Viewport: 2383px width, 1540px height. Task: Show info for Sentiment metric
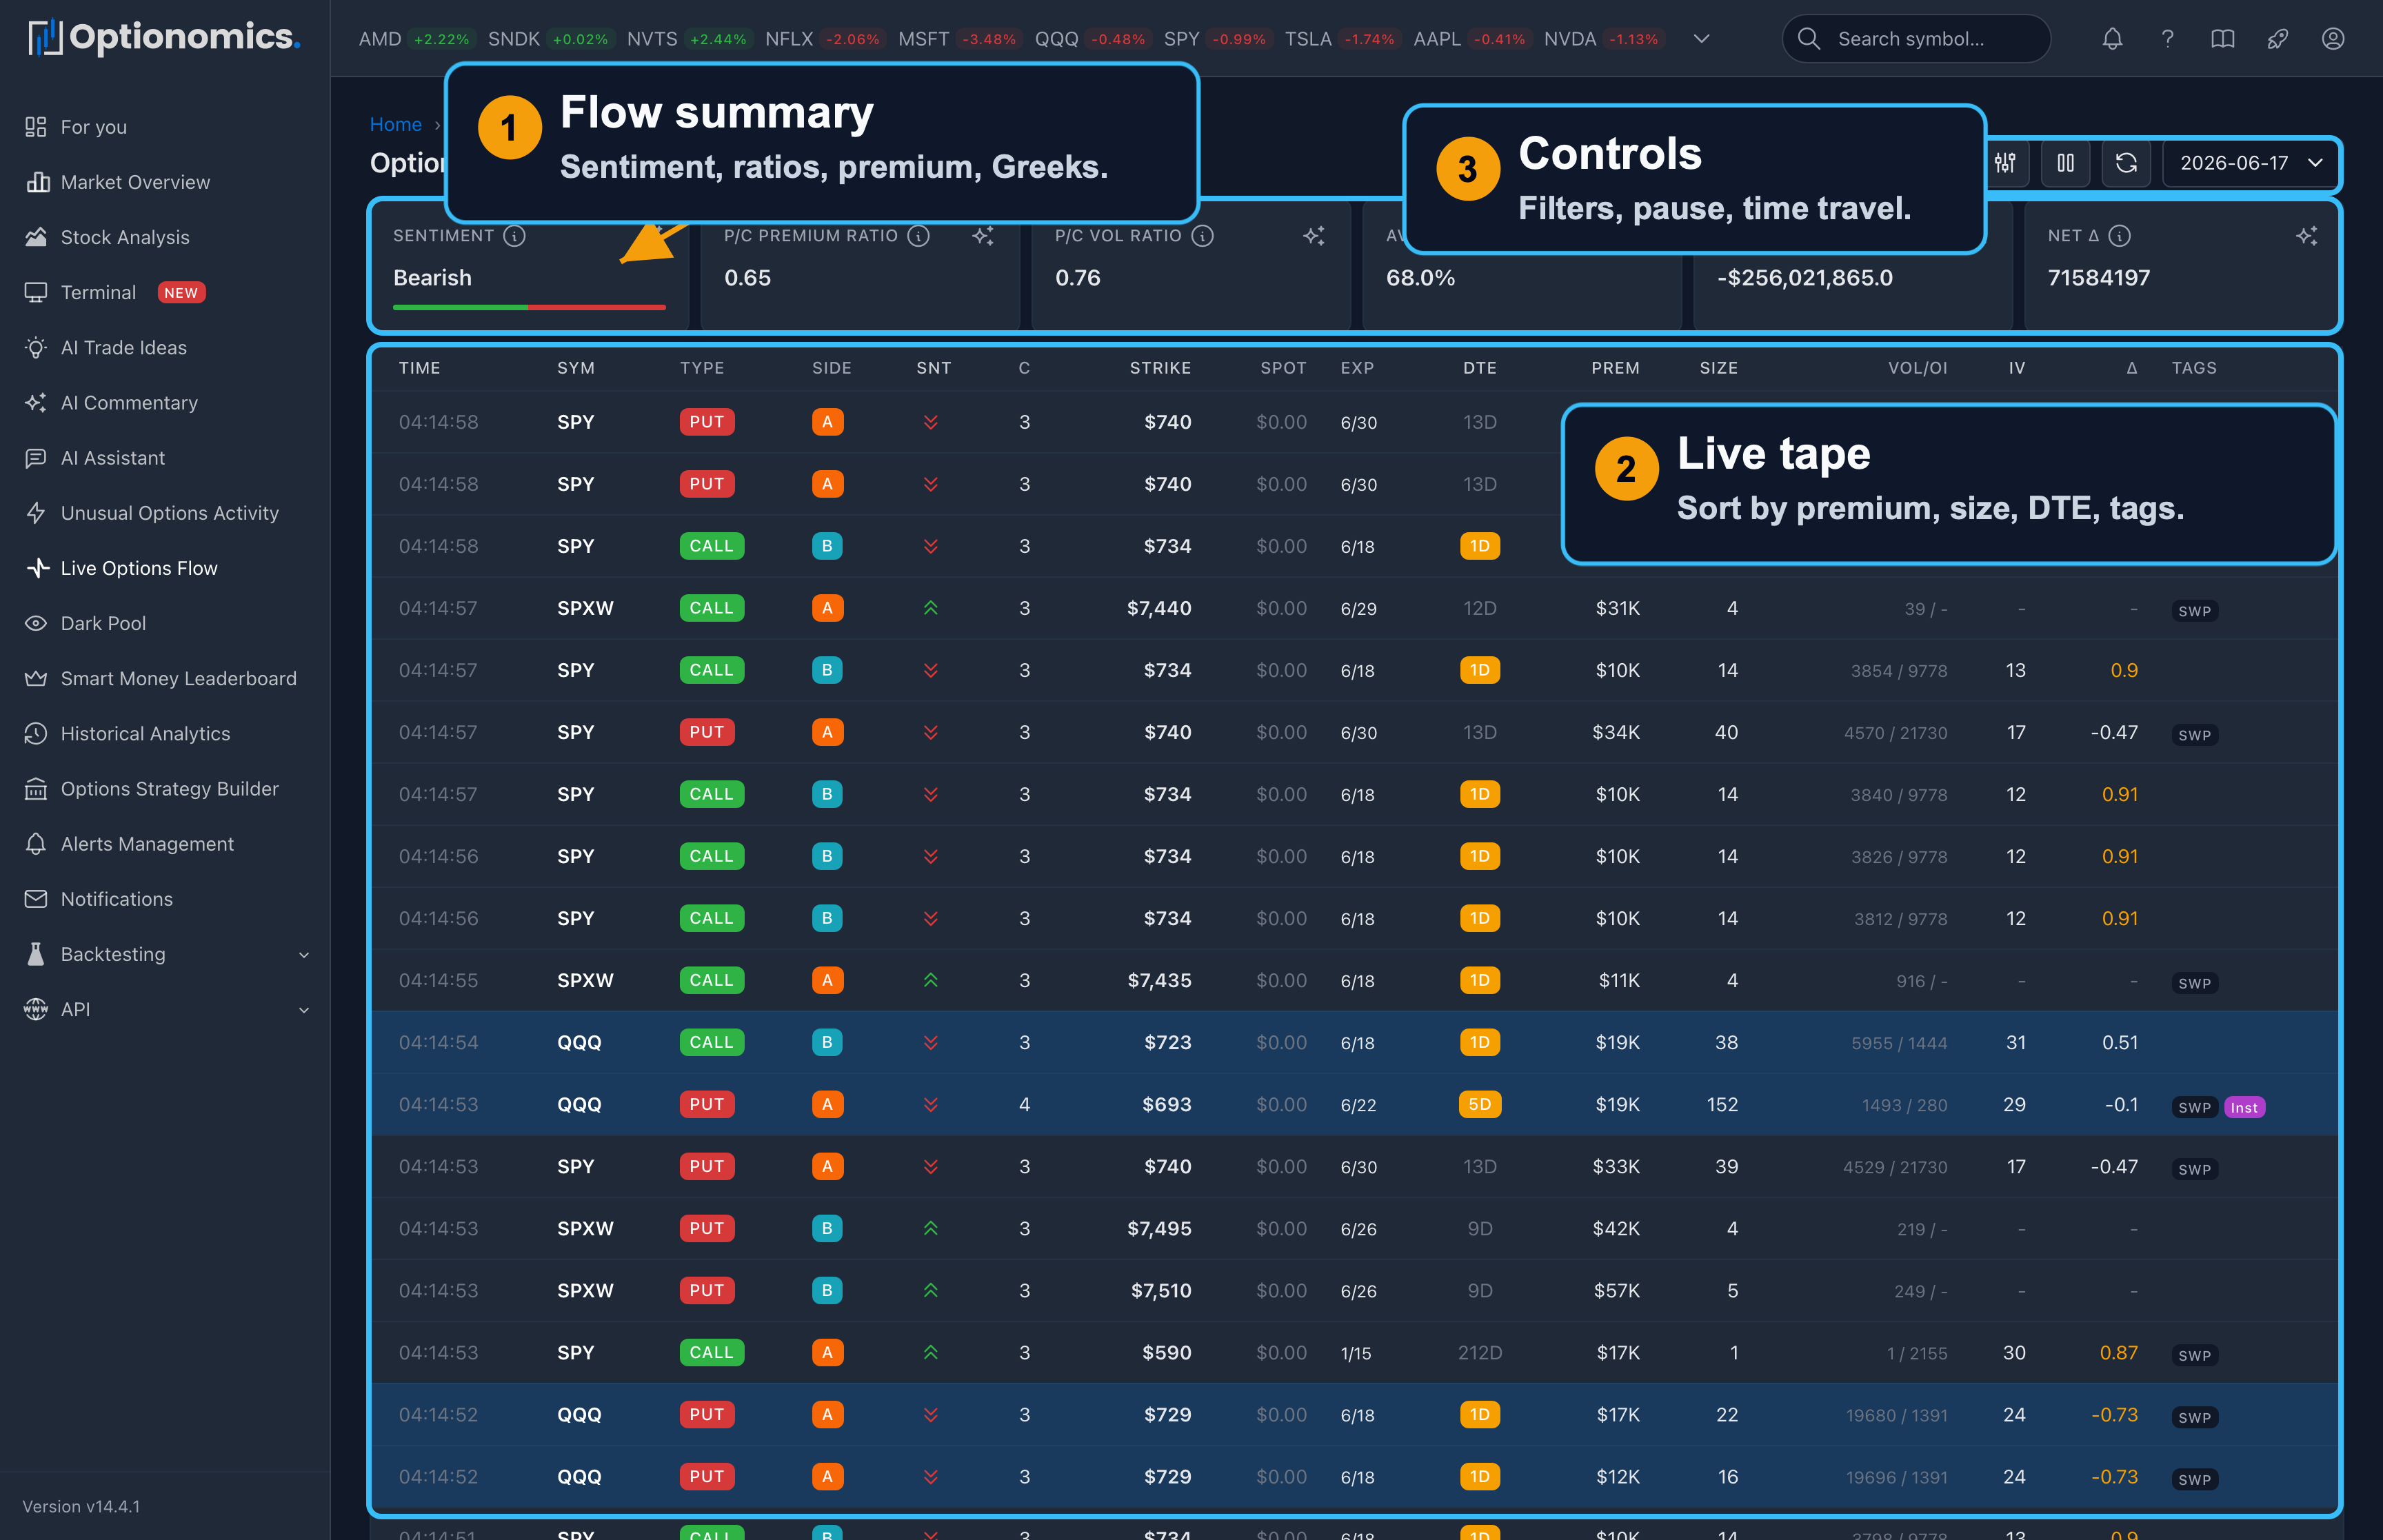514,236
